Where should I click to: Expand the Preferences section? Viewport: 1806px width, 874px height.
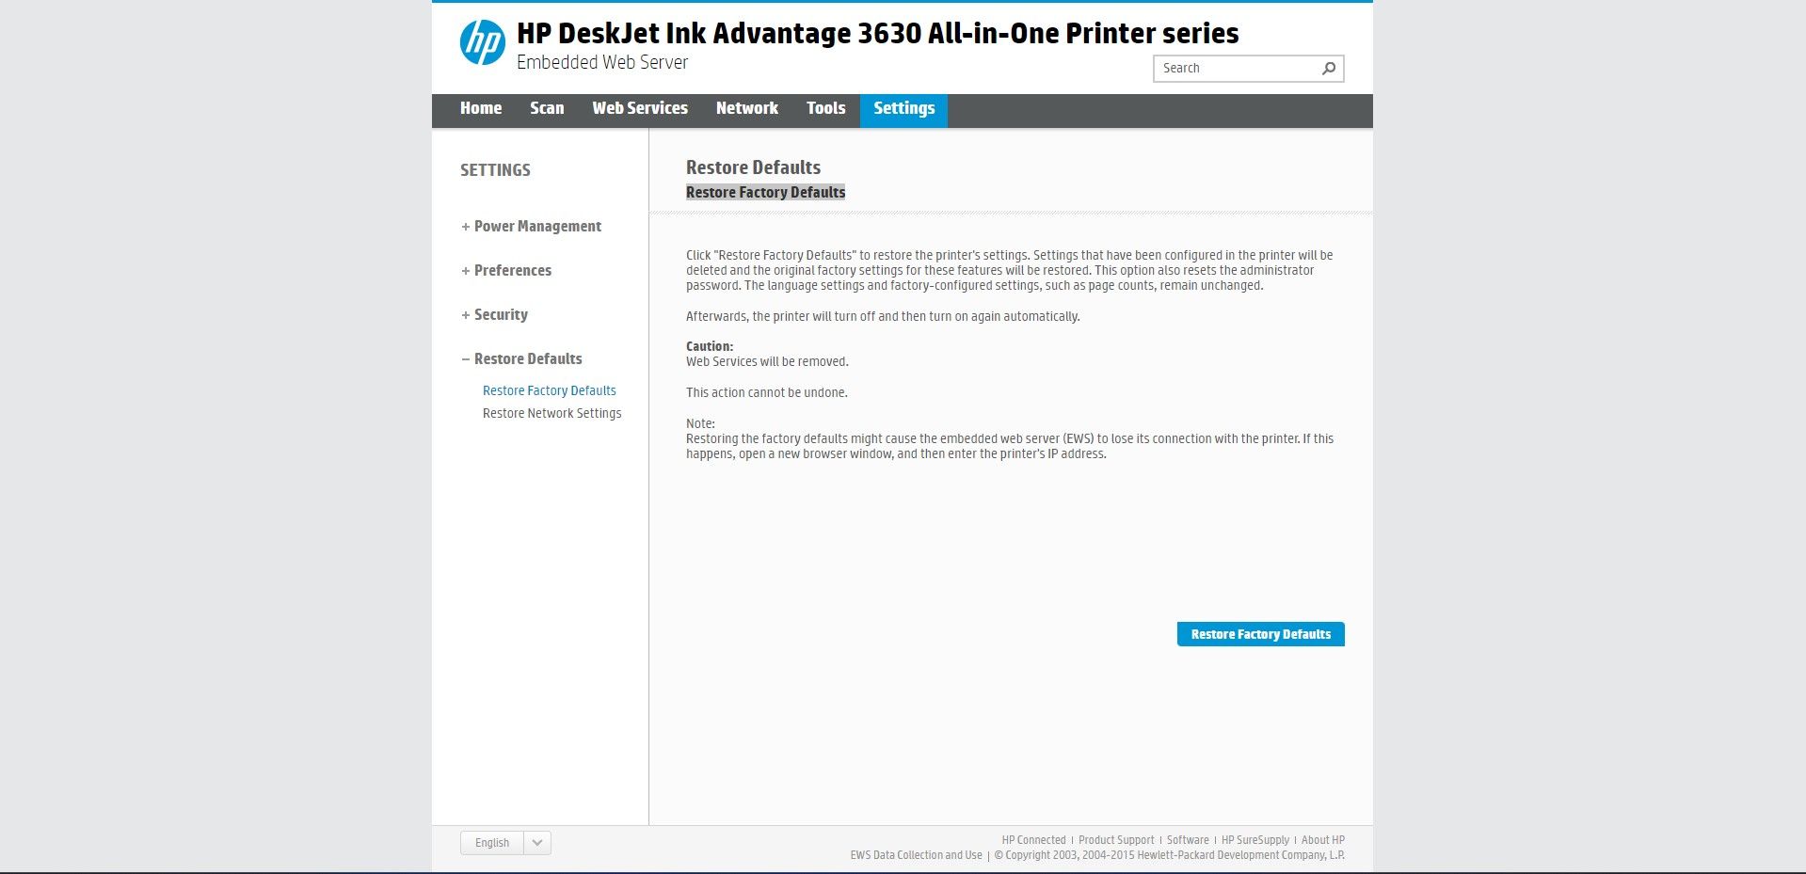coord(512,270)
